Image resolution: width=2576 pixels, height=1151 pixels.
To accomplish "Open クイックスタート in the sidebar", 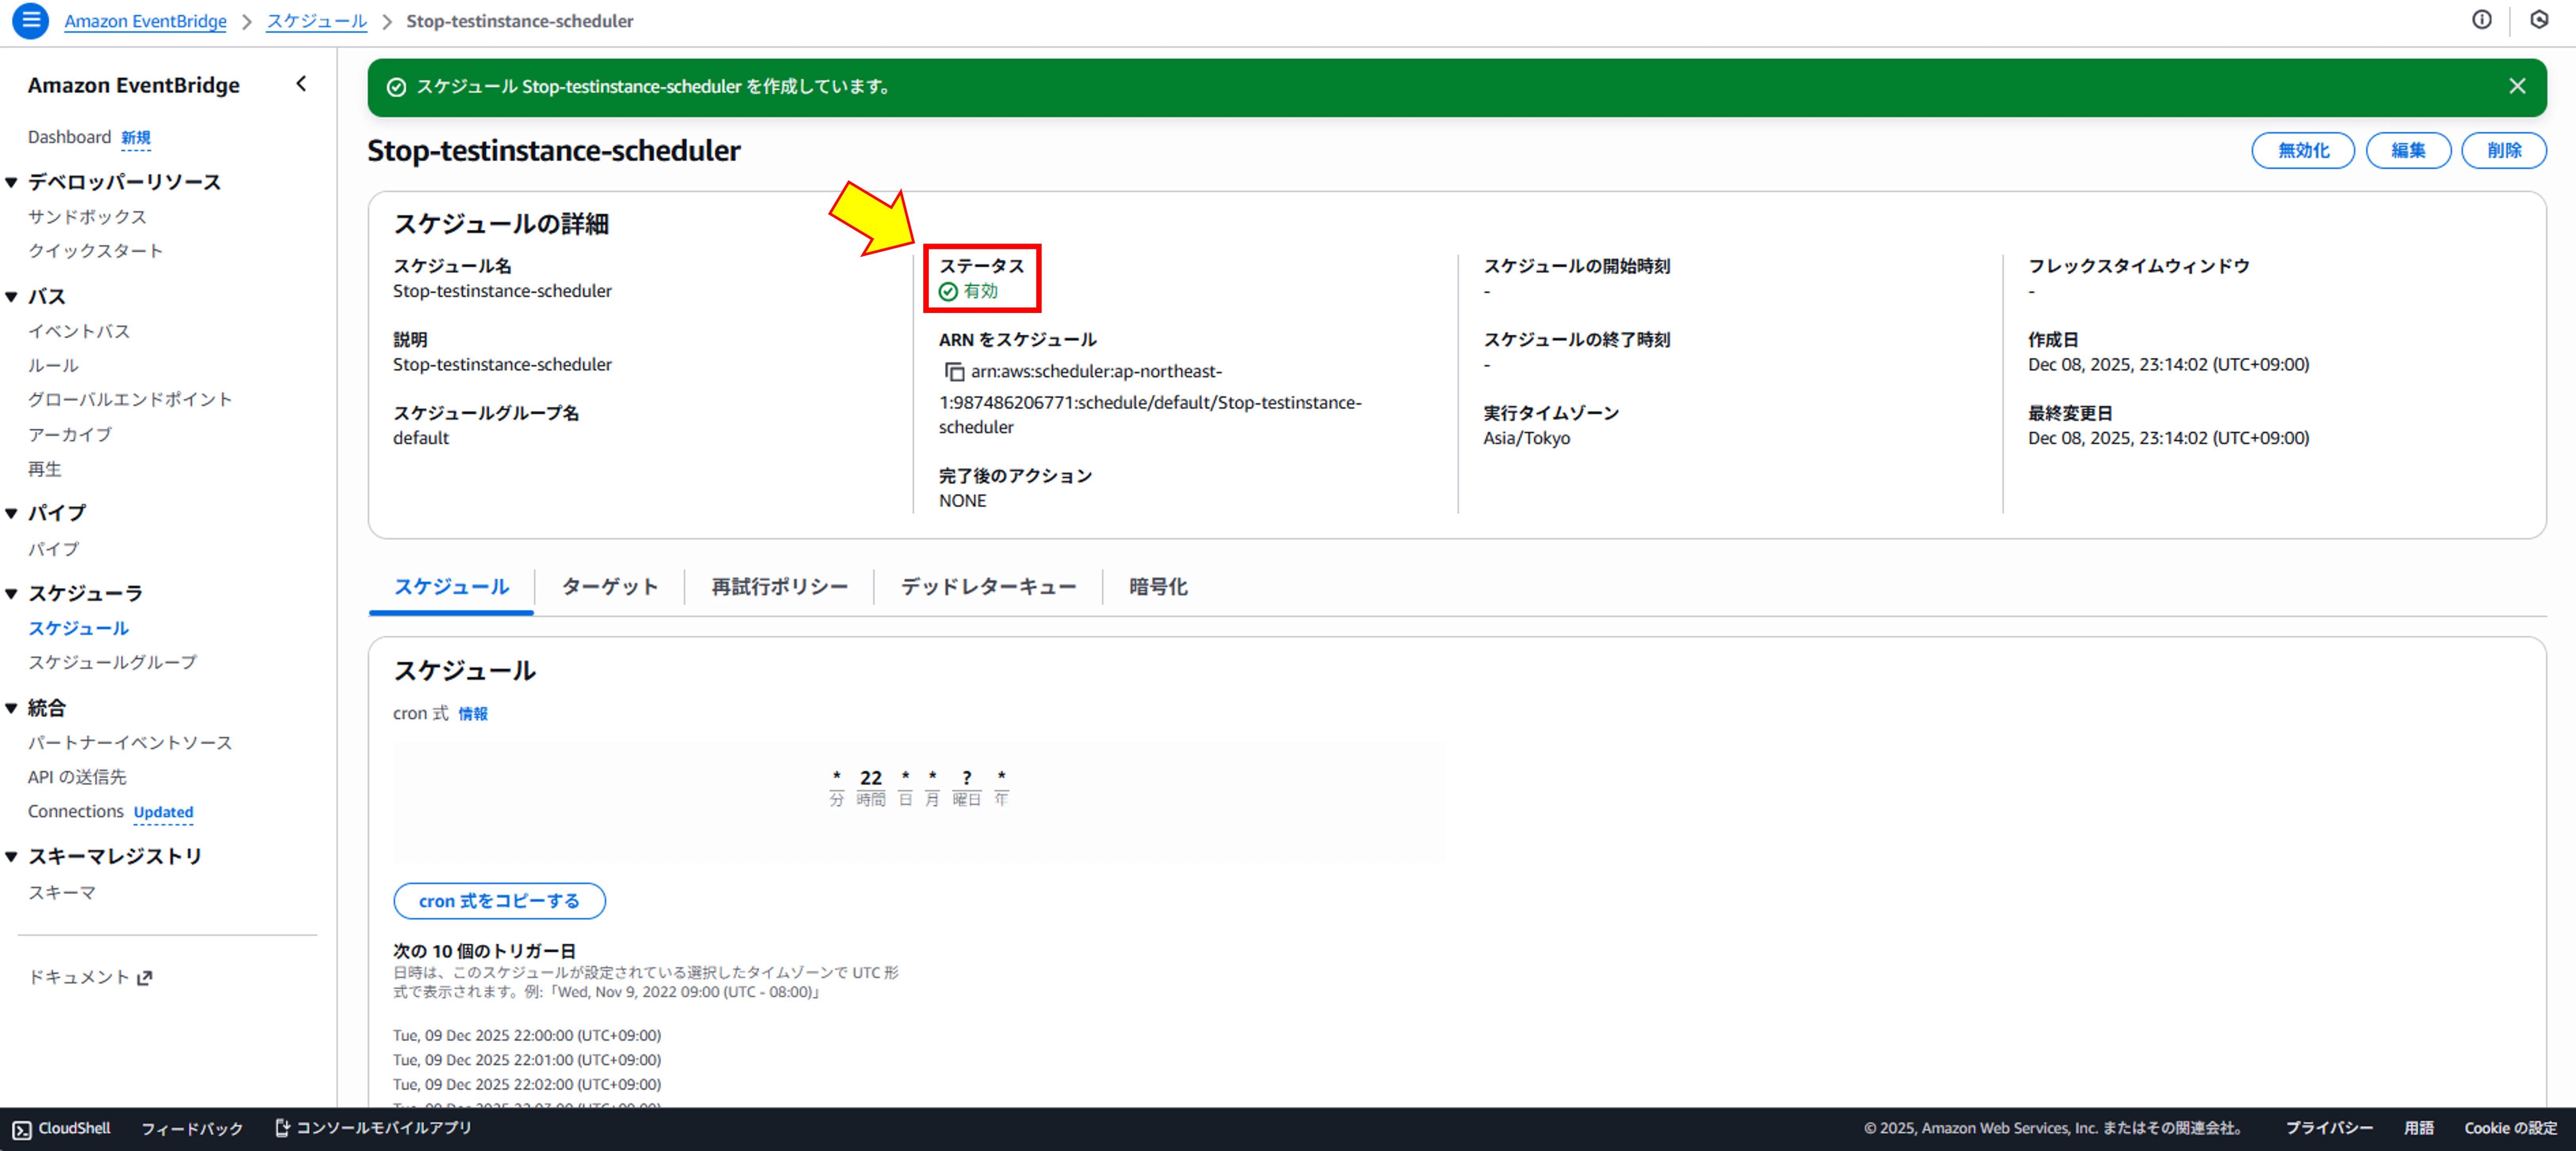I will click(x=95, y=251).
